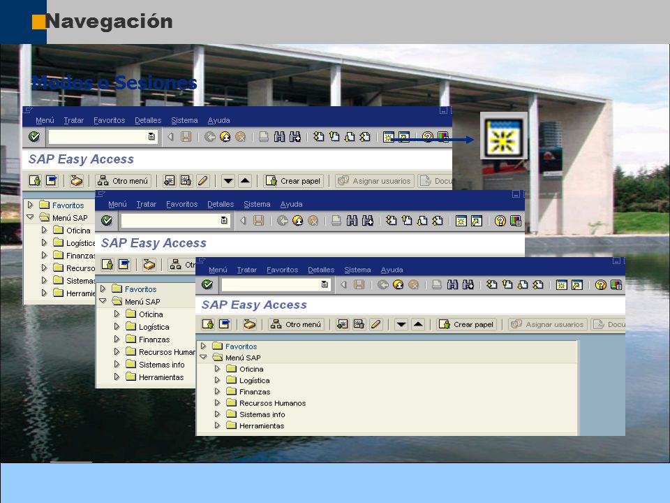This screenshot has height=503, width=670.
Task: Click command field in back window
Action: (x=103, y=137)
